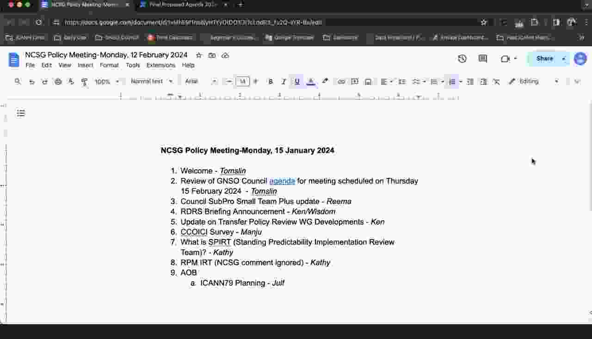Open the Editing mode dropdown
Viewport: 592px width, 339px height.
(x=533, y=81)
